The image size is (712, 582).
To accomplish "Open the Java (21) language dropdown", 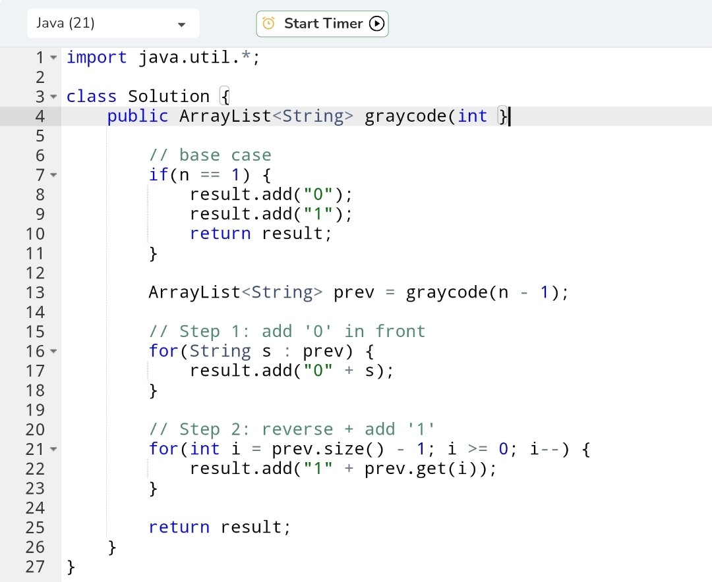I will (113, 23).
